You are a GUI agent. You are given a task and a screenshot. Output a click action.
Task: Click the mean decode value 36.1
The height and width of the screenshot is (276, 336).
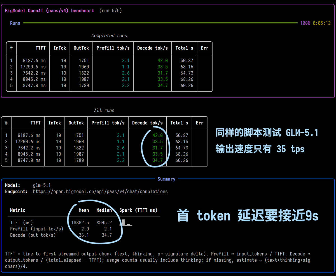[x=84, y=235]
